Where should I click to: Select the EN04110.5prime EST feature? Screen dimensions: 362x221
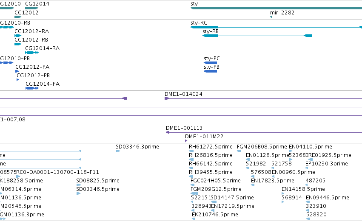pyautogui.click(x=291, y=151)
